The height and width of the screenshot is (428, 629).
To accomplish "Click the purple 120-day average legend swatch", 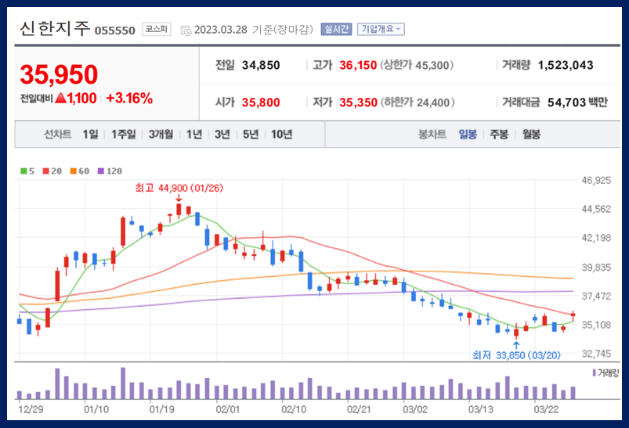I will [x=101, y=171].
